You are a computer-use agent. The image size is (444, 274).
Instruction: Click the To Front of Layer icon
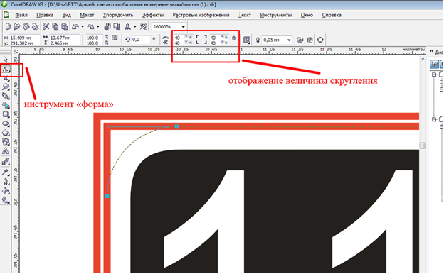(x=300, y=40)
